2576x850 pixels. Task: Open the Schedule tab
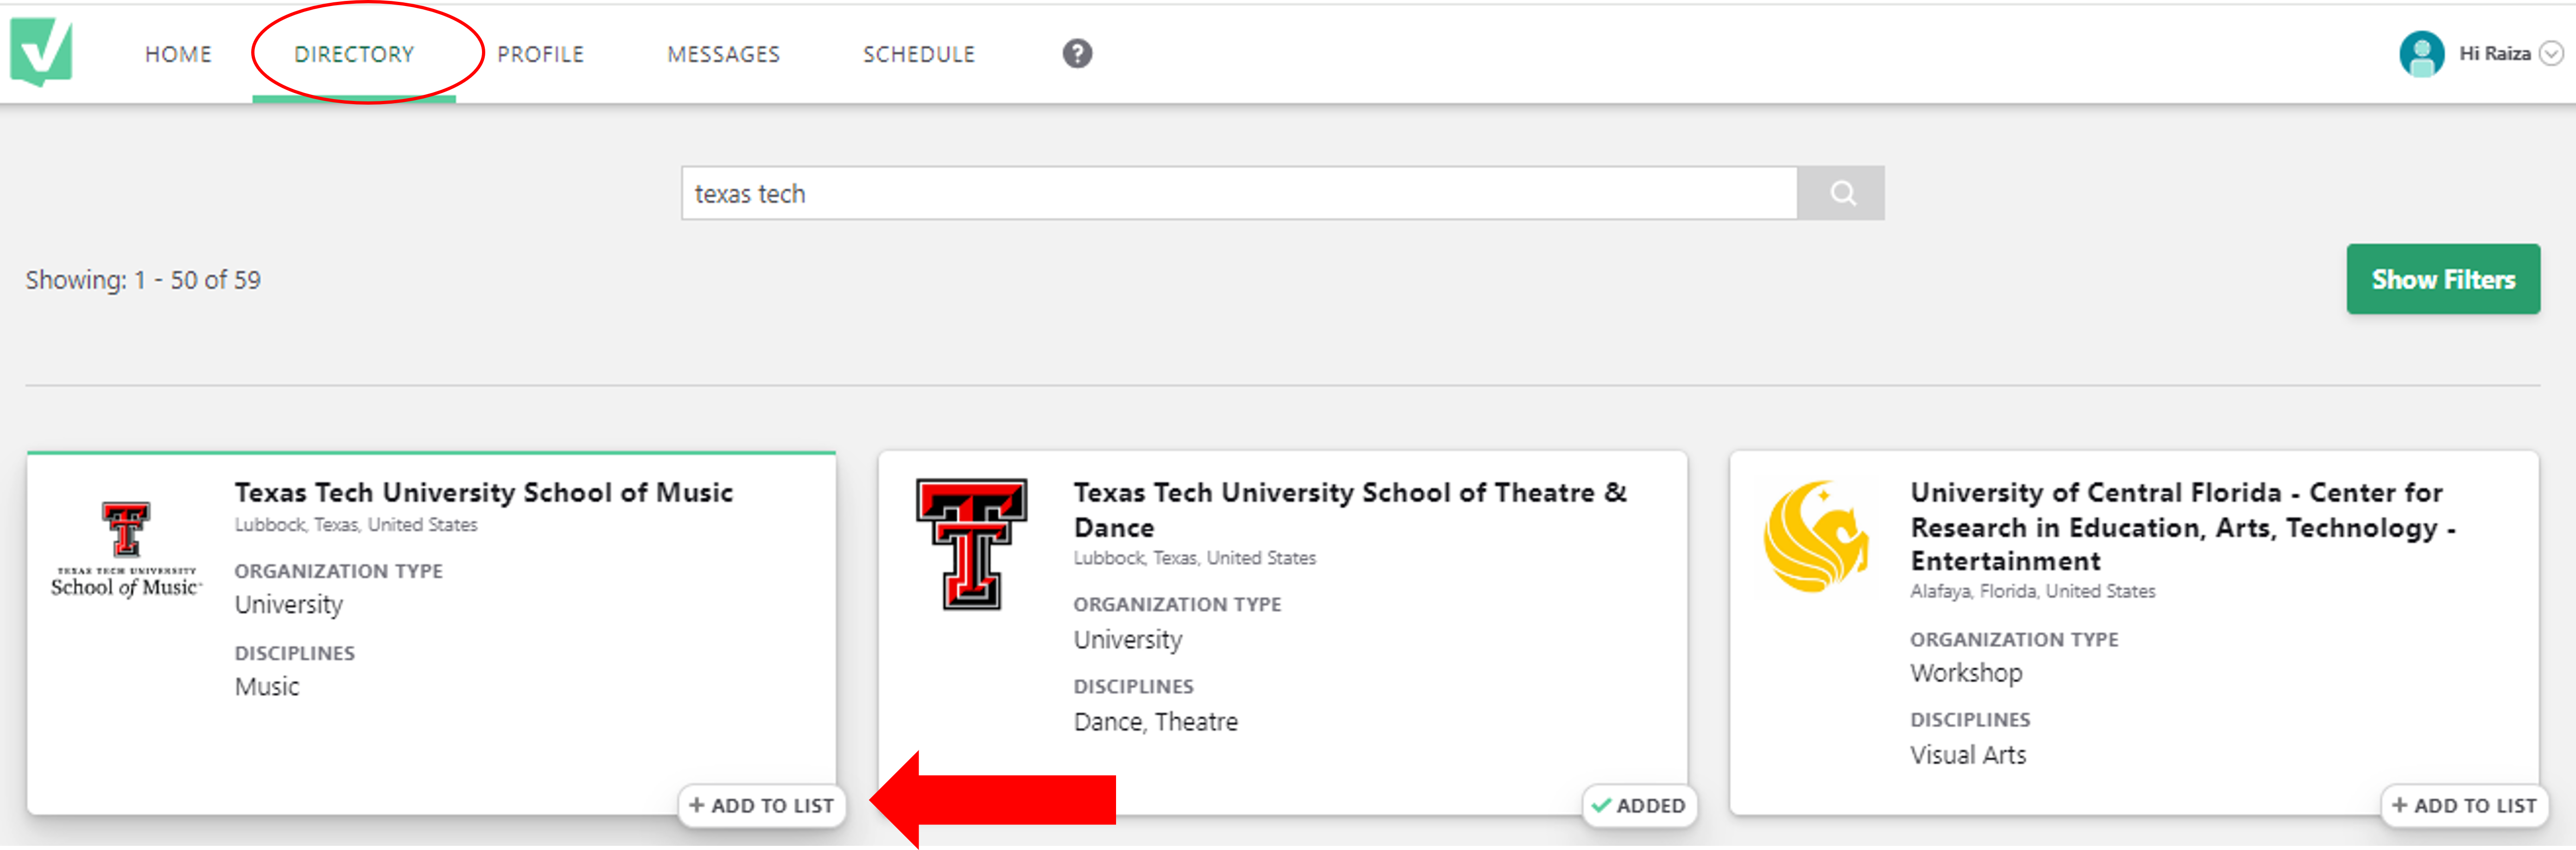[x=918, y=55]
